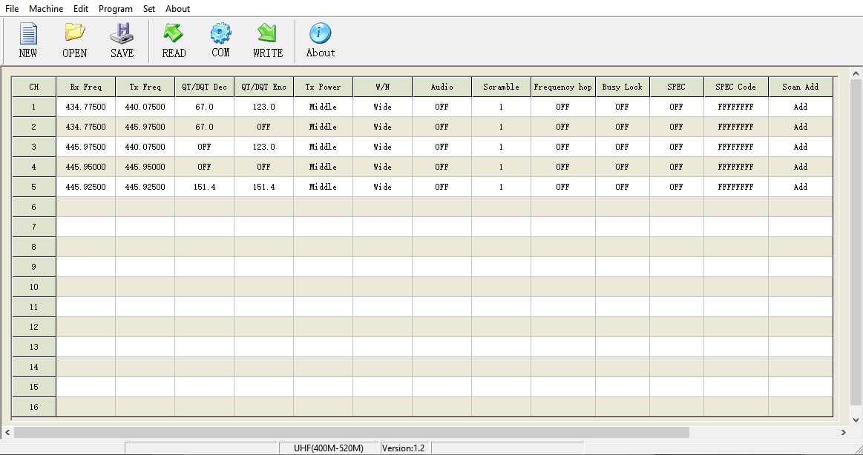The width and height of the screenshot is (863, 455).
Task: Open the Machine menu
Action: [x=46, y=9]
